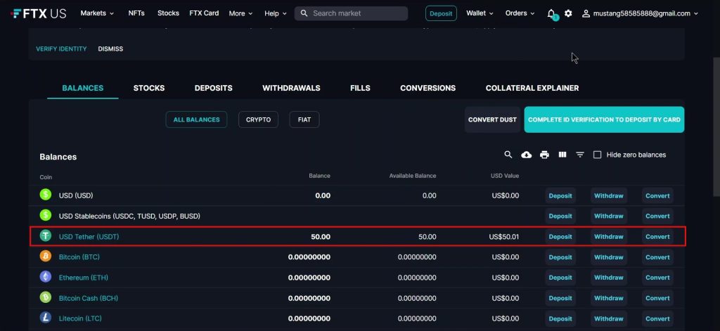The image size is (720, 331).
Task: Enable Hide zero balances checkbox
Action: pos(598,155)
